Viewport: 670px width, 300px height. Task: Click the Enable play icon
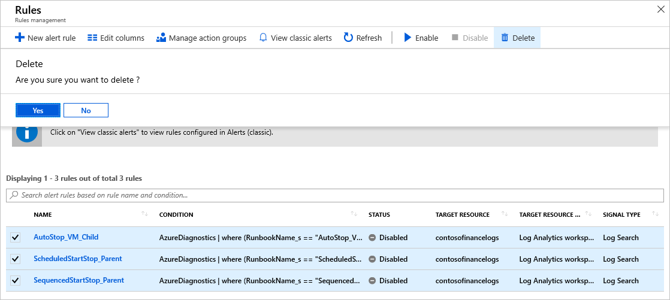[408, 38]
